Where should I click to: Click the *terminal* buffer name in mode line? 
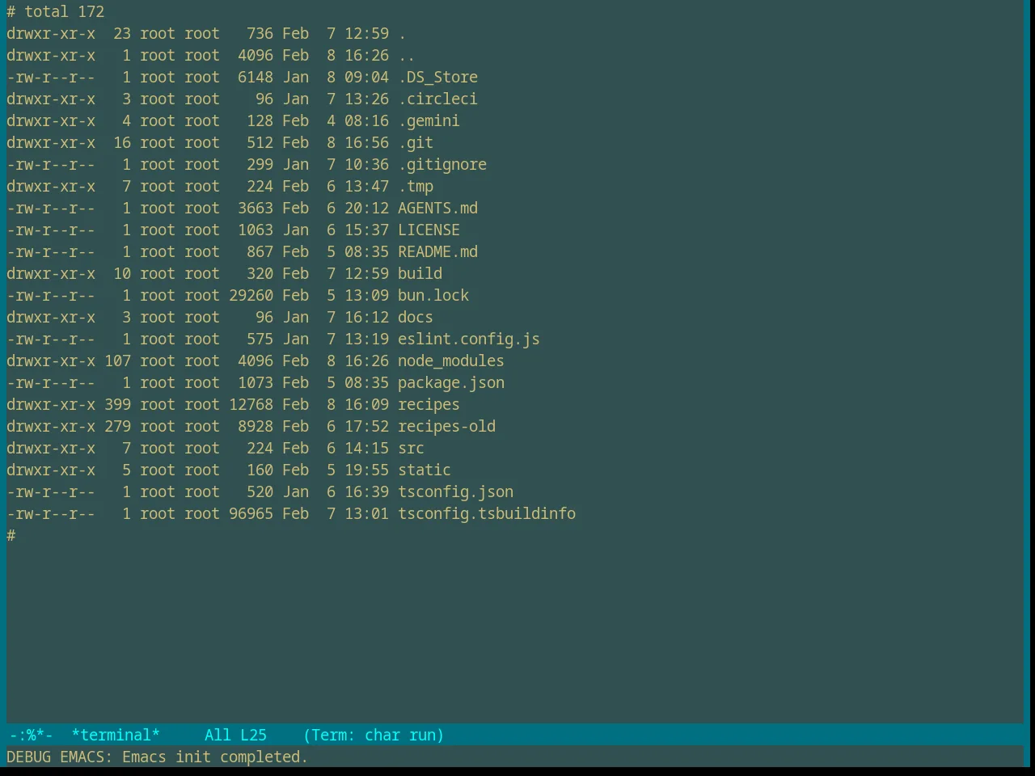(116, 735)
